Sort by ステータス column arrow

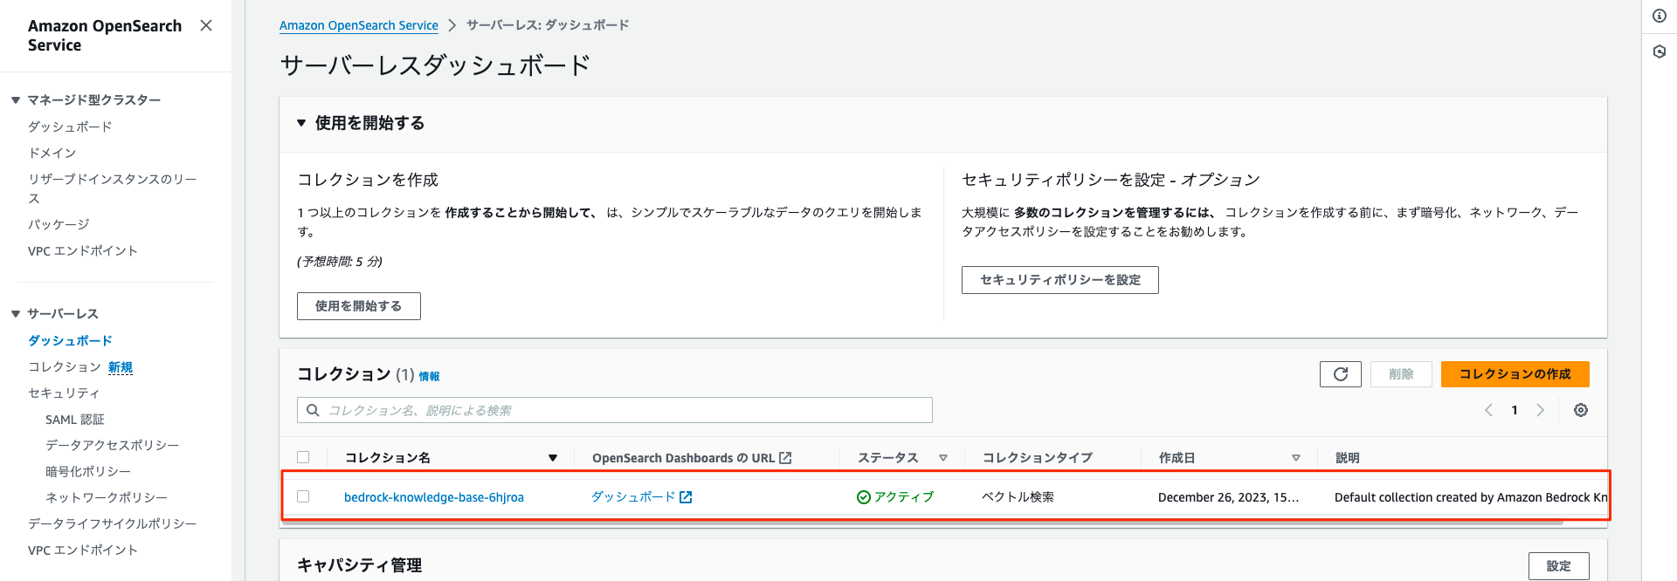(x=943, y=458)
